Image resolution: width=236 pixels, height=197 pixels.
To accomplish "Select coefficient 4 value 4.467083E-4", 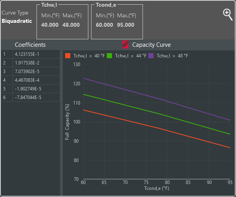I will pos(27,80).
